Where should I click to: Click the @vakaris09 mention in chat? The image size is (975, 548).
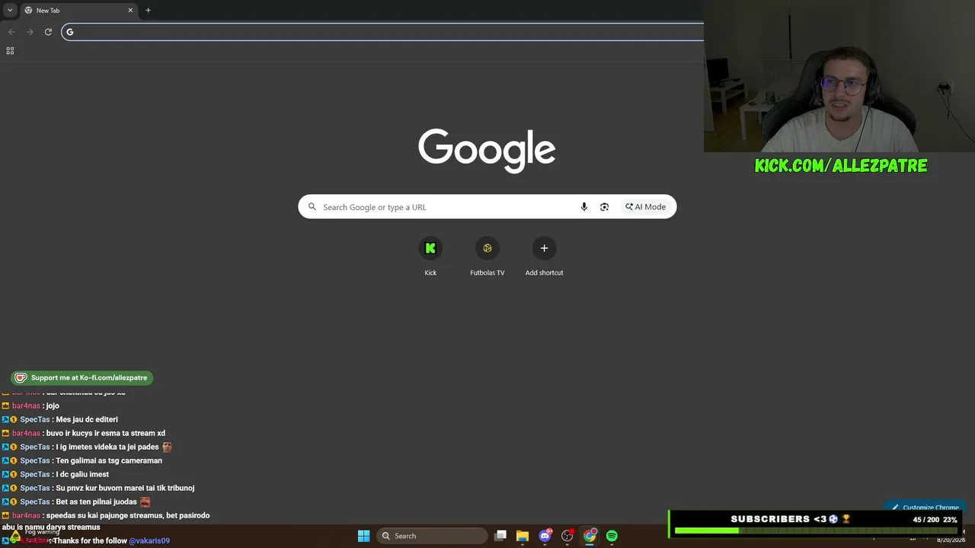tap(149, 541)
